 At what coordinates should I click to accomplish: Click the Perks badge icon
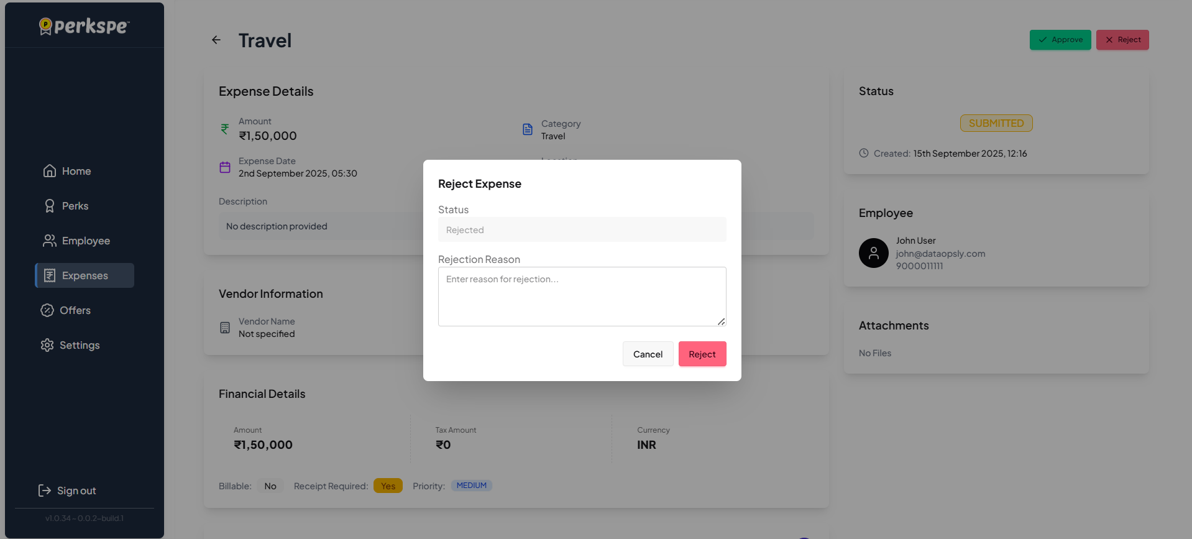click(x=50, y=206)
